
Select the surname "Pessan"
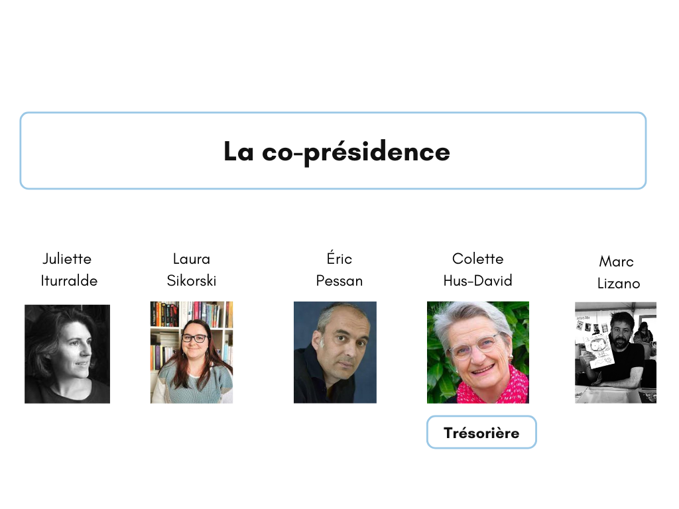point(339,280)
